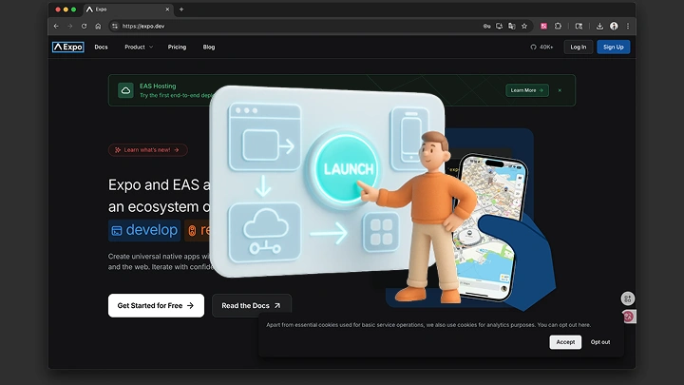Click Read the Docs button

coord(251,305)
